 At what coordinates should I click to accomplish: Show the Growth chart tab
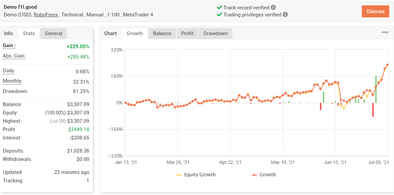135,33
